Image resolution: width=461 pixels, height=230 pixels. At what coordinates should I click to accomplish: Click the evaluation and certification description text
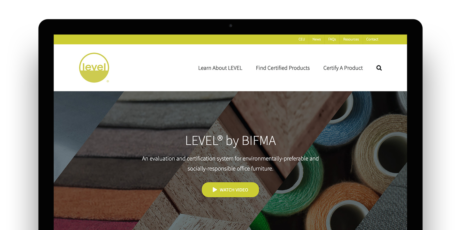point(230,164)
